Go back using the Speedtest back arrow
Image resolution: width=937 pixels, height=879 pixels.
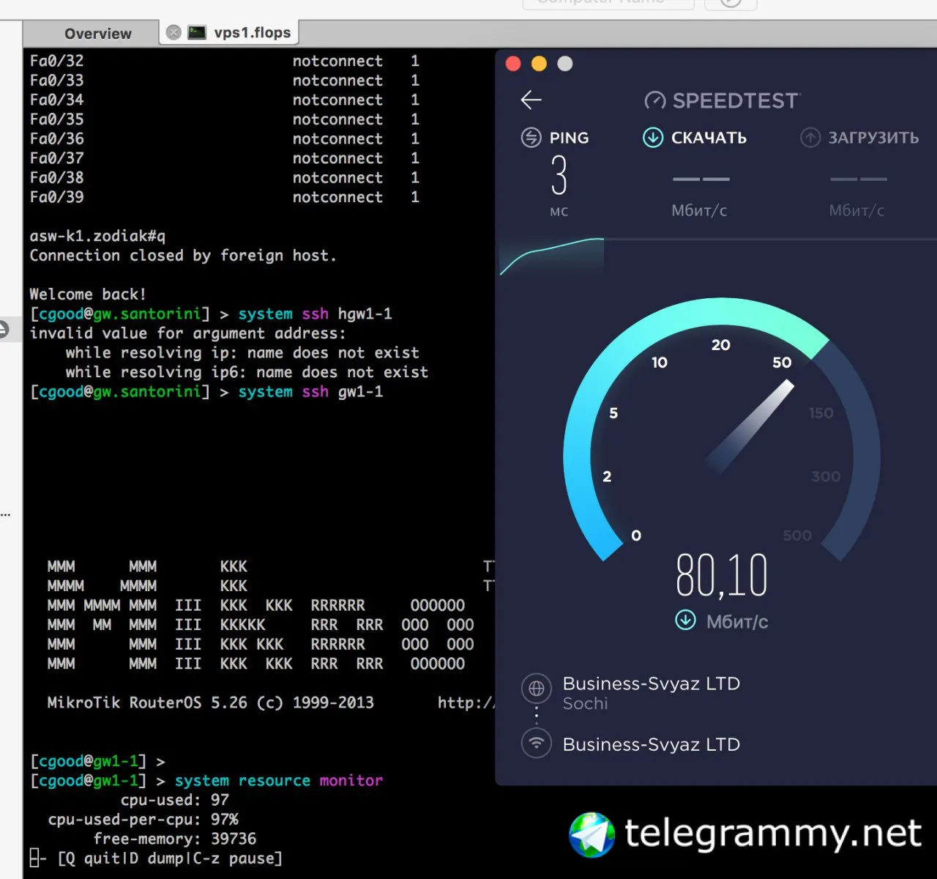pyautogui.click(x=531, y=100)
